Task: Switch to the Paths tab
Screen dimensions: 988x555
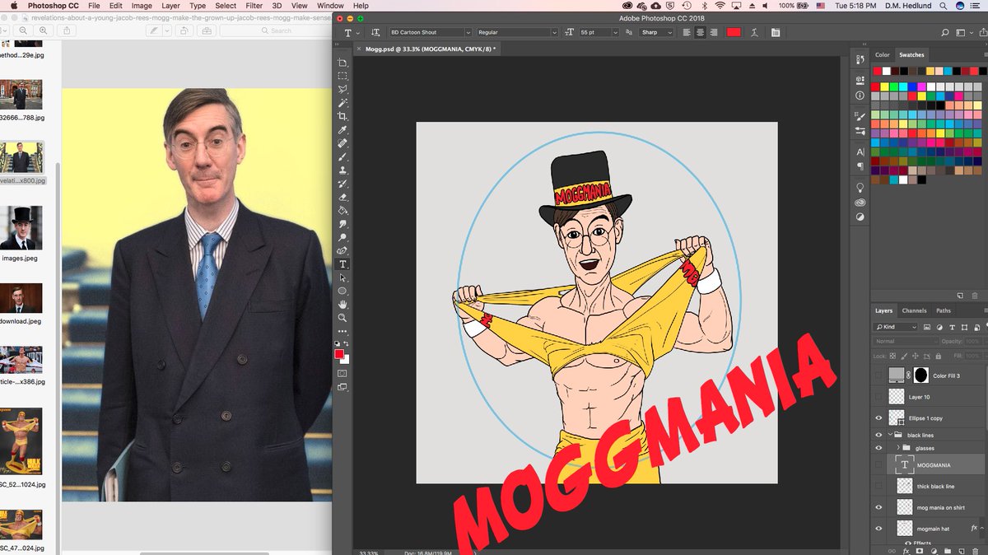Action: coord(944,310)
